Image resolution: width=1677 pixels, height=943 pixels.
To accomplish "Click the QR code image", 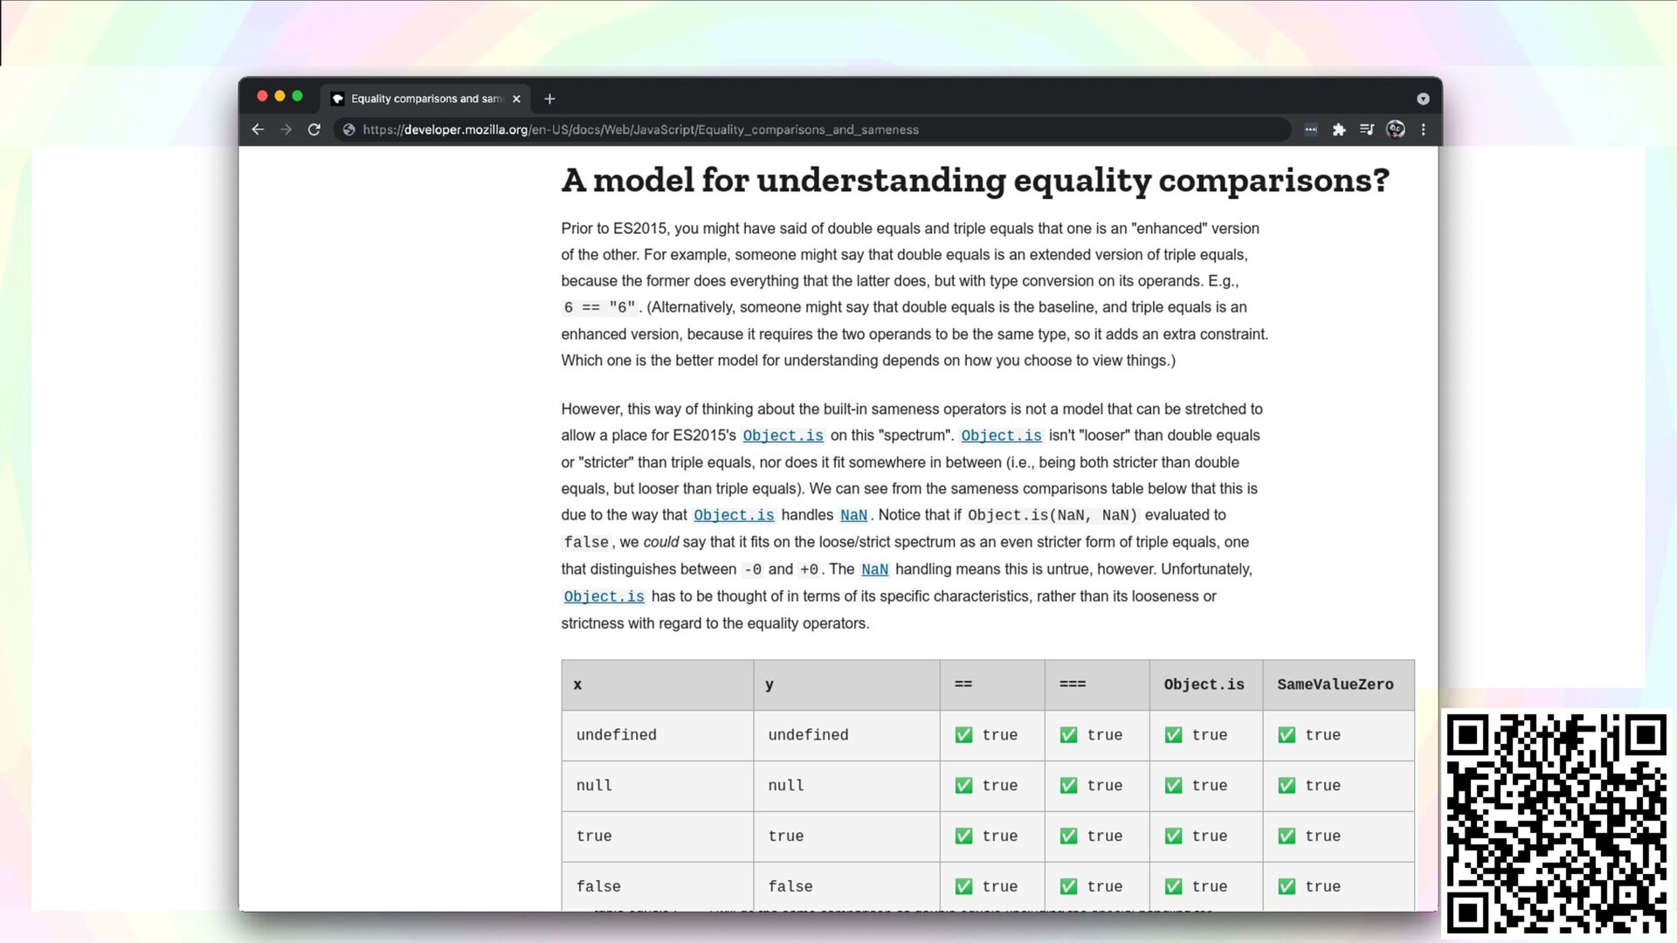I will click(1556, 824).
